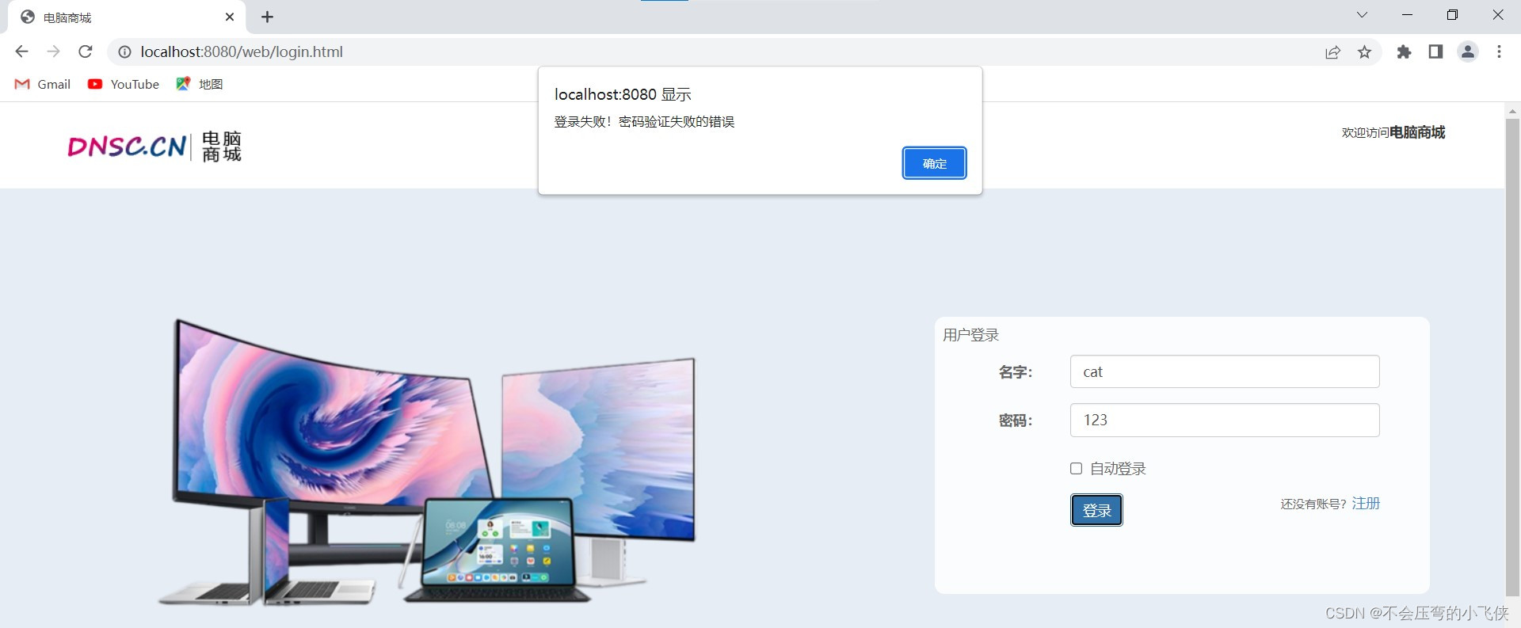Viewport: 1521px width, 628px height.
Task: Toggle the 自动登录 checkbox
Action: (x=1076, y=469)
